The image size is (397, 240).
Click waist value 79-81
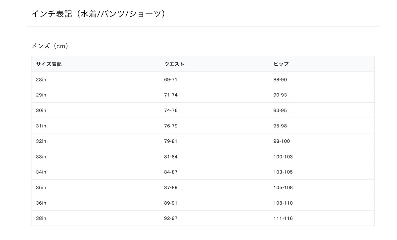coord(171,141)
